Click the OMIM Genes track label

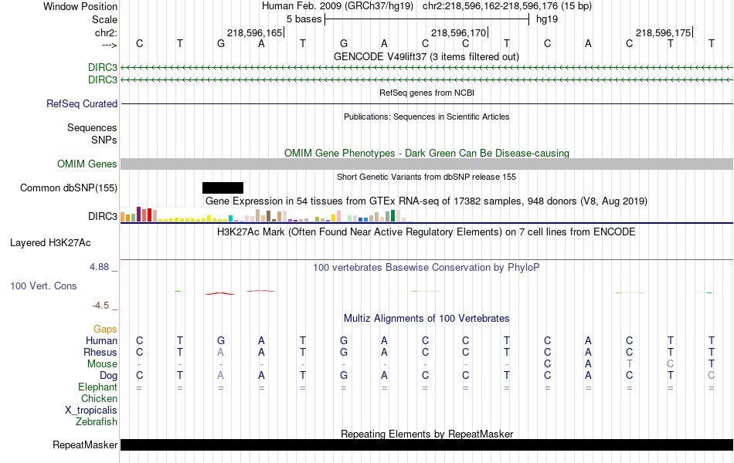point(87,164)
